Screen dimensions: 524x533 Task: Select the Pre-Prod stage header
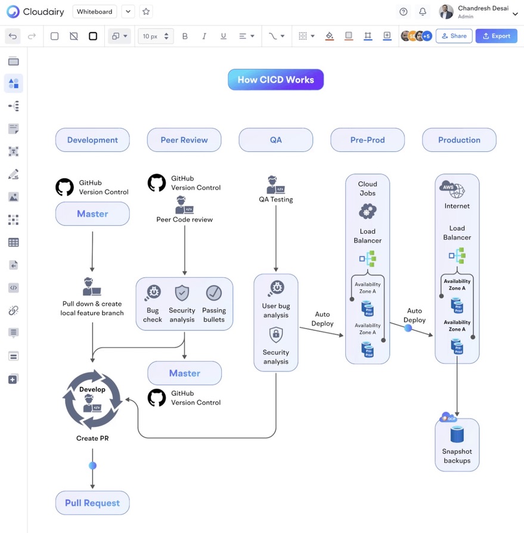tap(367, 140)
